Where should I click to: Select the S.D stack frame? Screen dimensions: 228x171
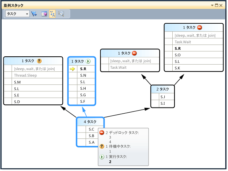tap(17, 102)
